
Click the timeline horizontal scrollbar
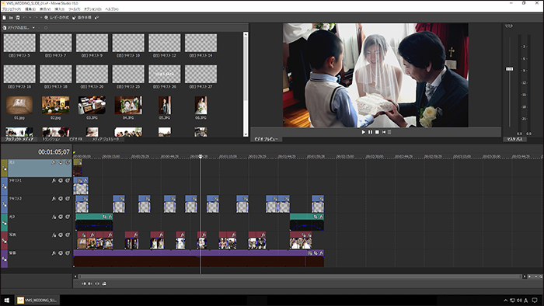click(300, 276)
